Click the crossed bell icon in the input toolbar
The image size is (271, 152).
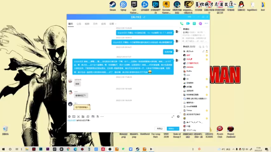coord(98,117)
